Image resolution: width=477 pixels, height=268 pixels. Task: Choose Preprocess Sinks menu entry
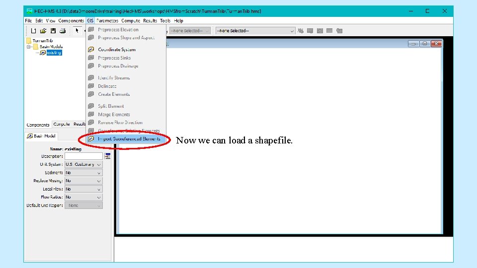click(126, 58)
